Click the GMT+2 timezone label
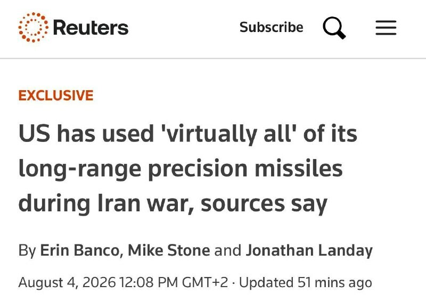 point(205,282)
